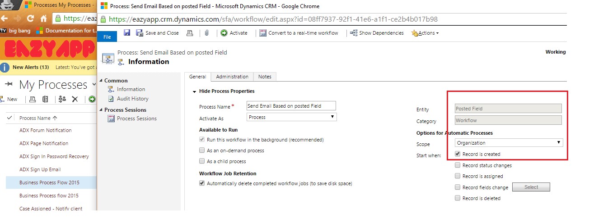The height and width of the screenshot is (219, 589).
Task: Click the Show Dependencies tree icon
Action: (x=354, y=33)
